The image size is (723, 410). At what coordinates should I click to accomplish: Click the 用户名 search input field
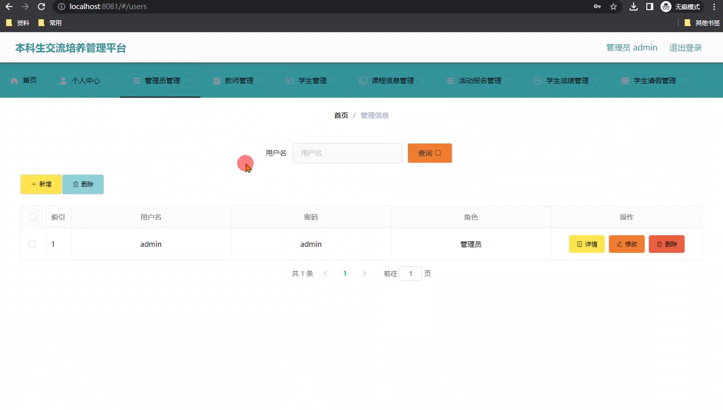(x=347, y=153)
